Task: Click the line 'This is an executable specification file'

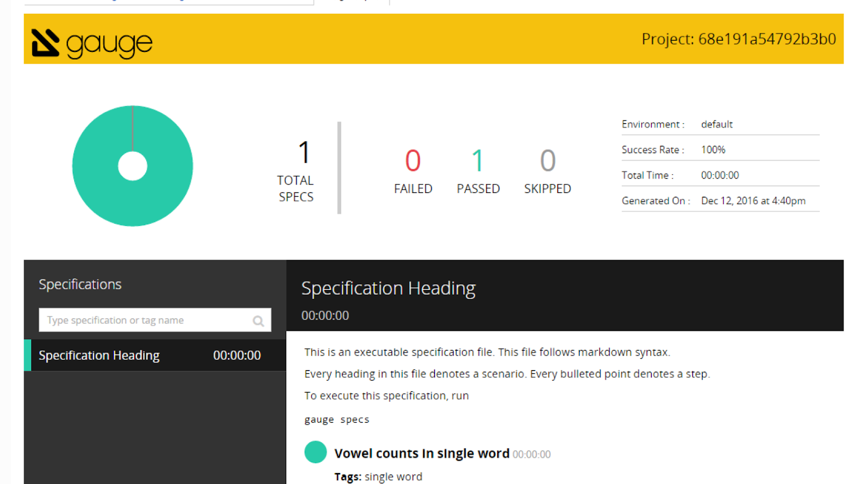Action: [487, 352]
